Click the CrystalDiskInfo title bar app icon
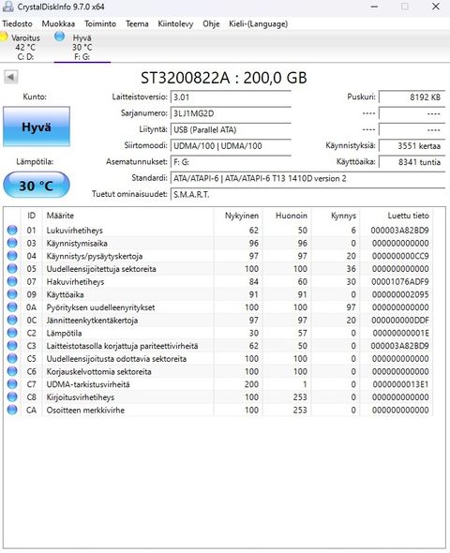 coord(7,7)
